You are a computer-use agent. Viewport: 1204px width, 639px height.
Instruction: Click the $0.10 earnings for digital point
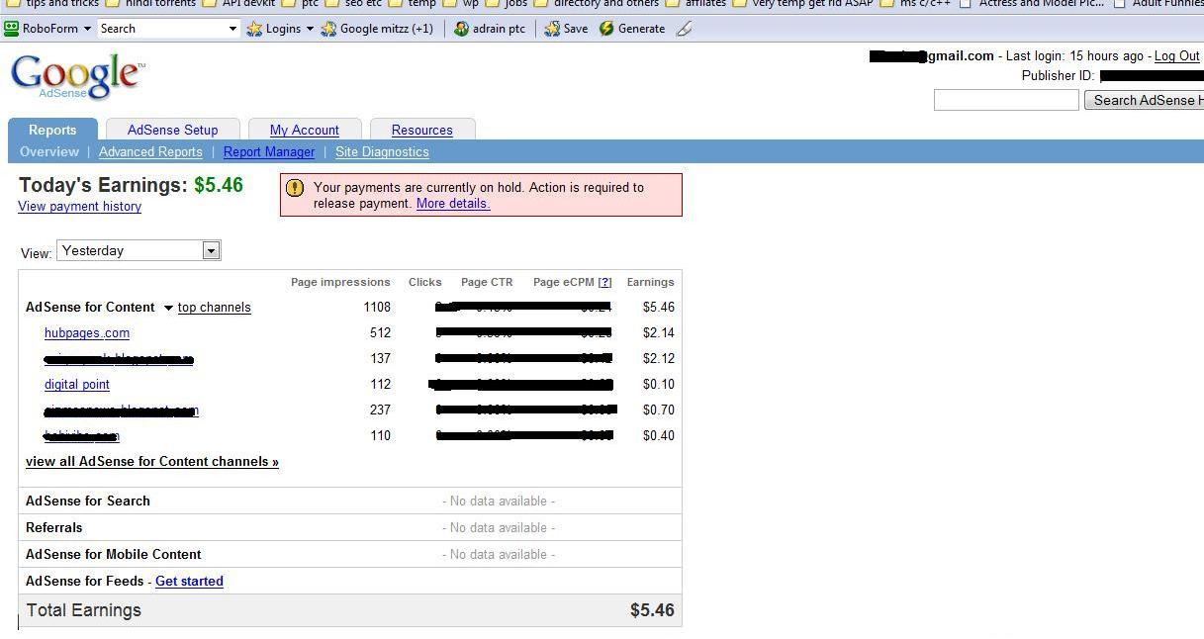[x=658, y=385]
